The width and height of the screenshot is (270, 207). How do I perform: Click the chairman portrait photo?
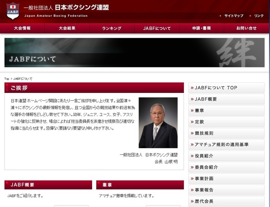tap(158, 123)
